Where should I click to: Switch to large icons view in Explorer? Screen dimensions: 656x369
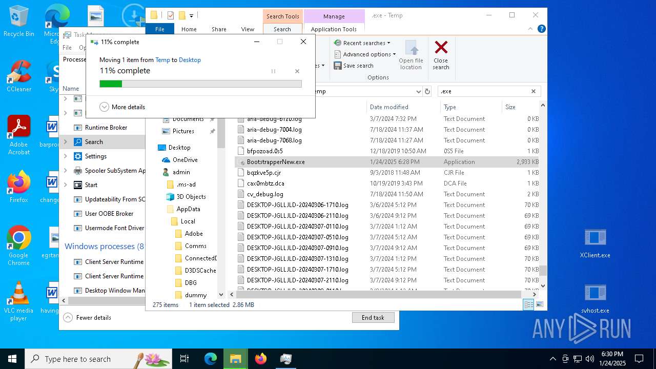[539, 304]
